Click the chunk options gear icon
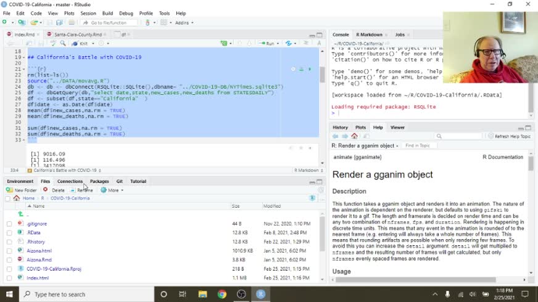 293,69
